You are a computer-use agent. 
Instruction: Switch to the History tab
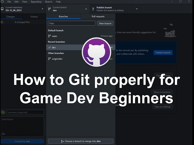[x=34, y=17]
